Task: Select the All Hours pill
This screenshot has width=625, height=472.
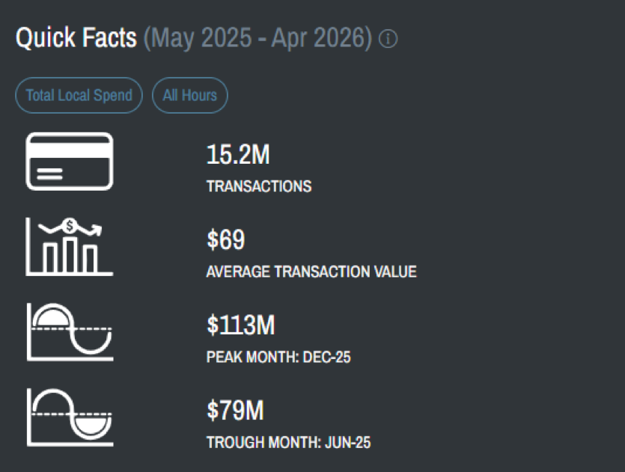Action: (x=189, y=95)
